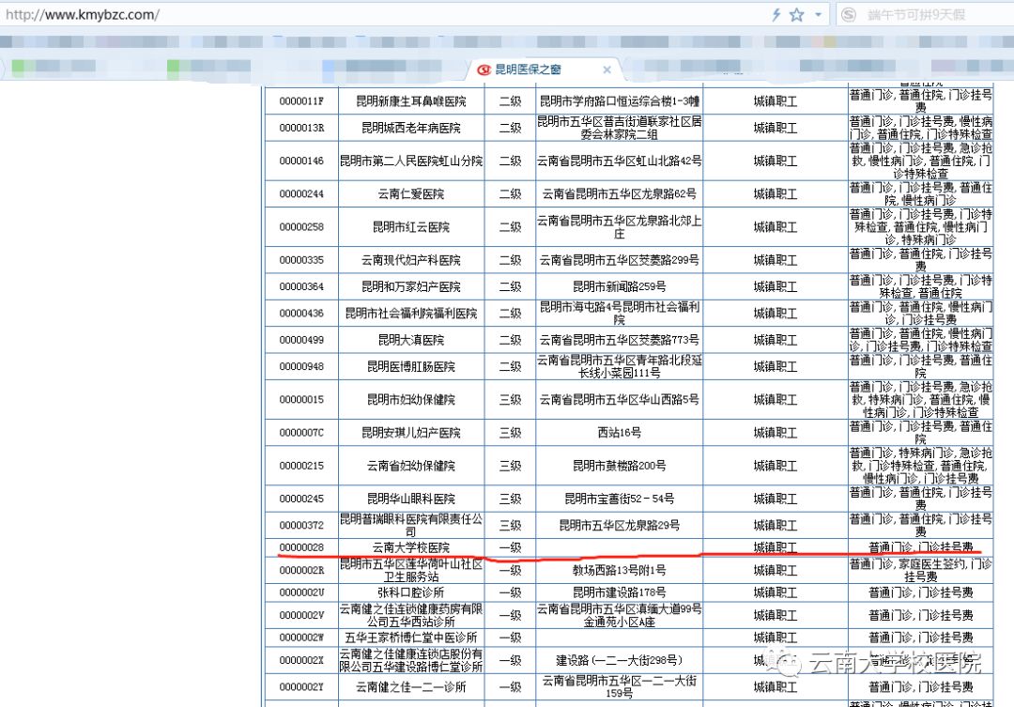Select code cell 00000372

[x=301, y=525]
